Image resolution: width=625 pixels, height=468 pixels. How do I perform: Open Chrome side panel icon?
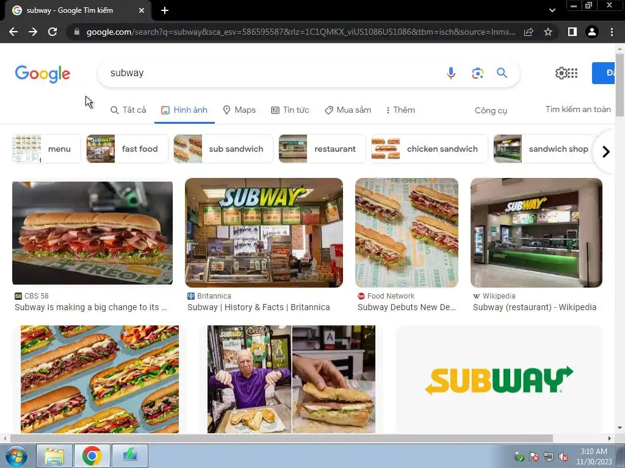pyautogui.click(x=573, y=32)
